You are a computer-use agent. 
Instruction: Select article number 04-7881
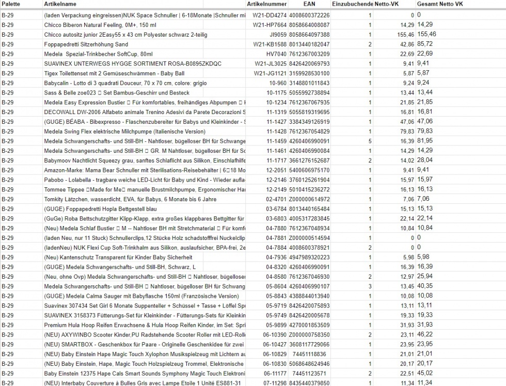tap(276, 238)
